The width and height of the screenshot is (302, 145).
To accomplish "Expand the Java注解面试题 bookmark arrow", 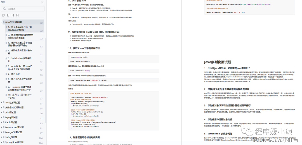I will click(x=2, y=103).
